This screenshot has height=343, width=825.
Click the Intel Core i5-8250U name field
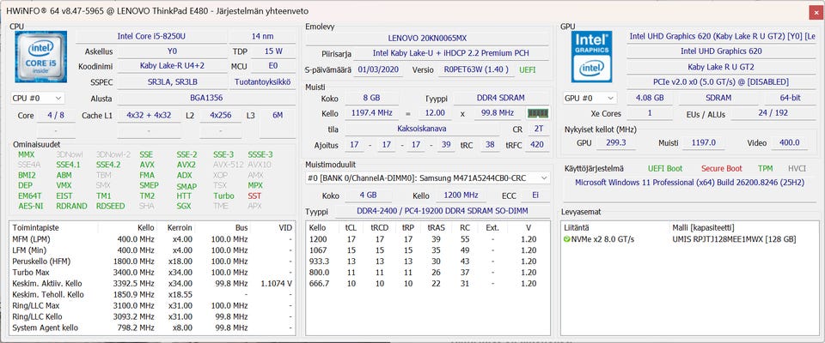pos(151,36)
